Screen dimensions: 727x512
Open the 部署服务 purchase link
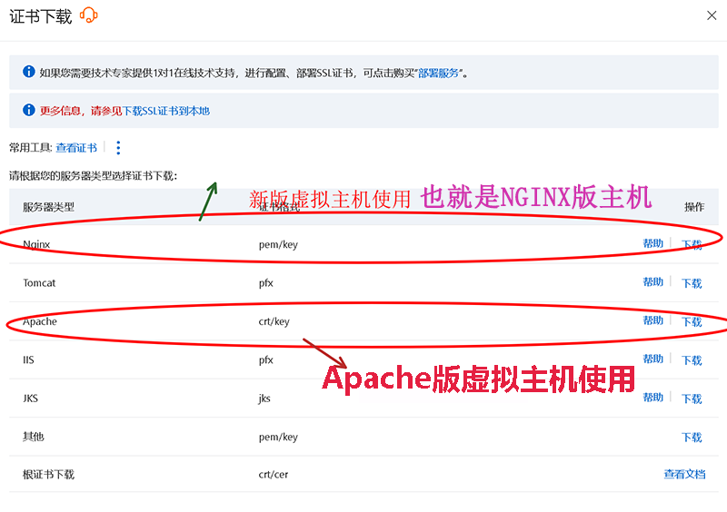[x=440, y=73]
